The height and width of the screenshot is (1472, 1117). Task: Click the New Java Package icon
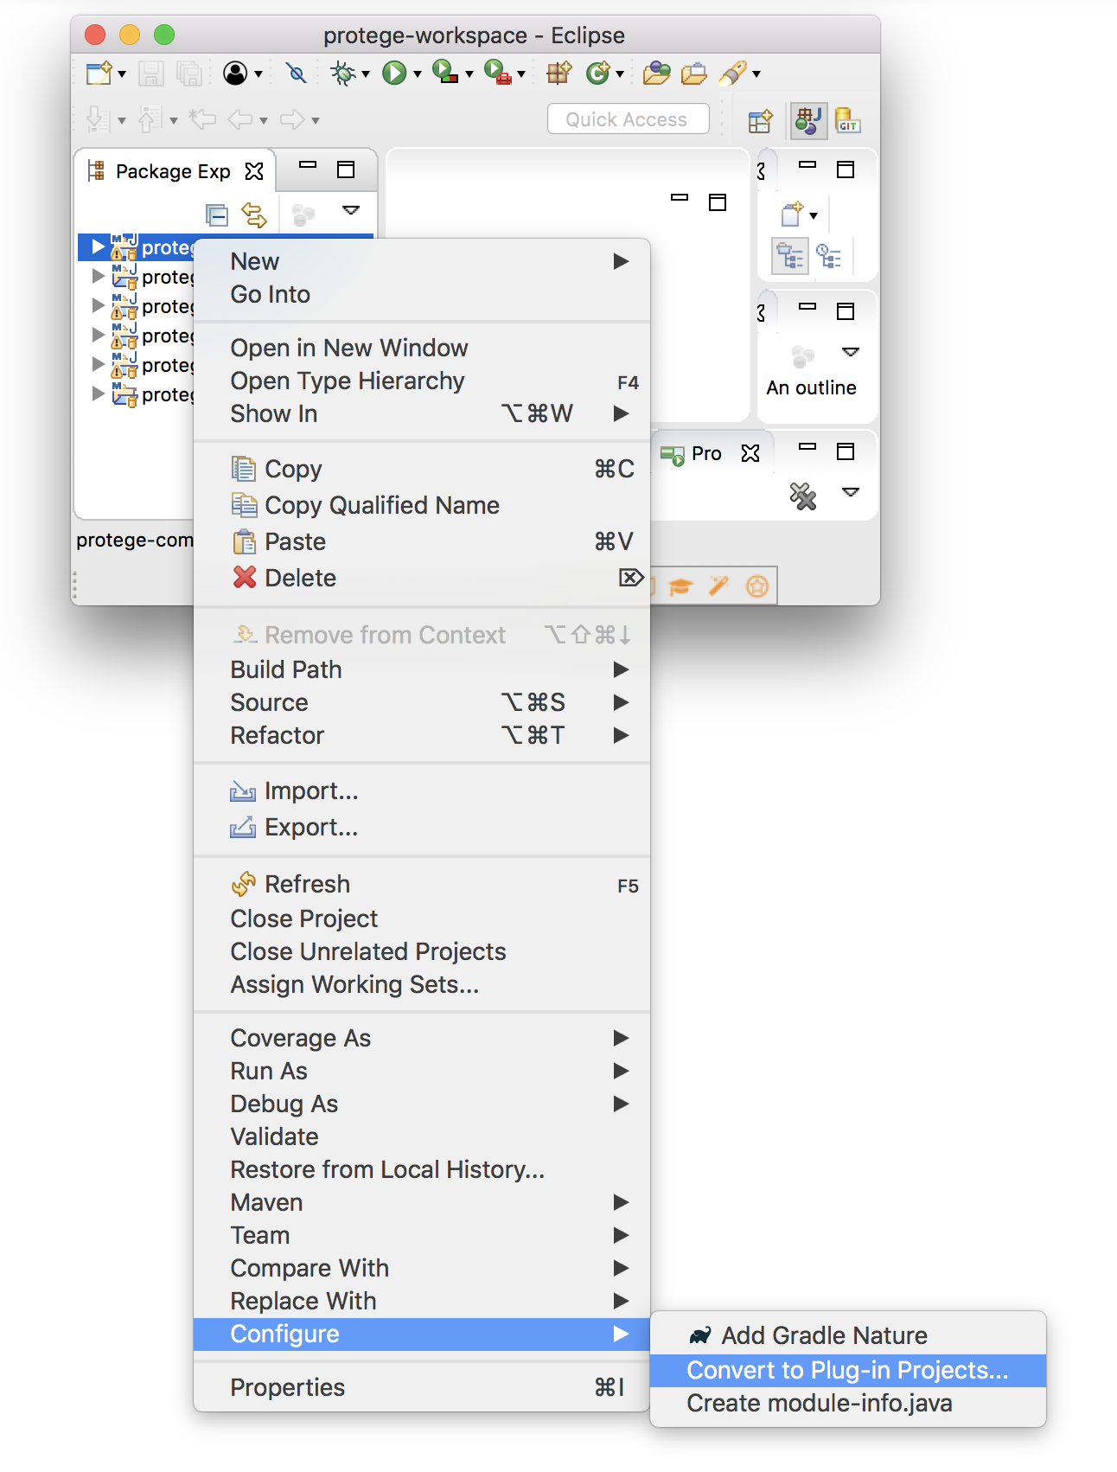pyautogui.click(x=559, y=73)
